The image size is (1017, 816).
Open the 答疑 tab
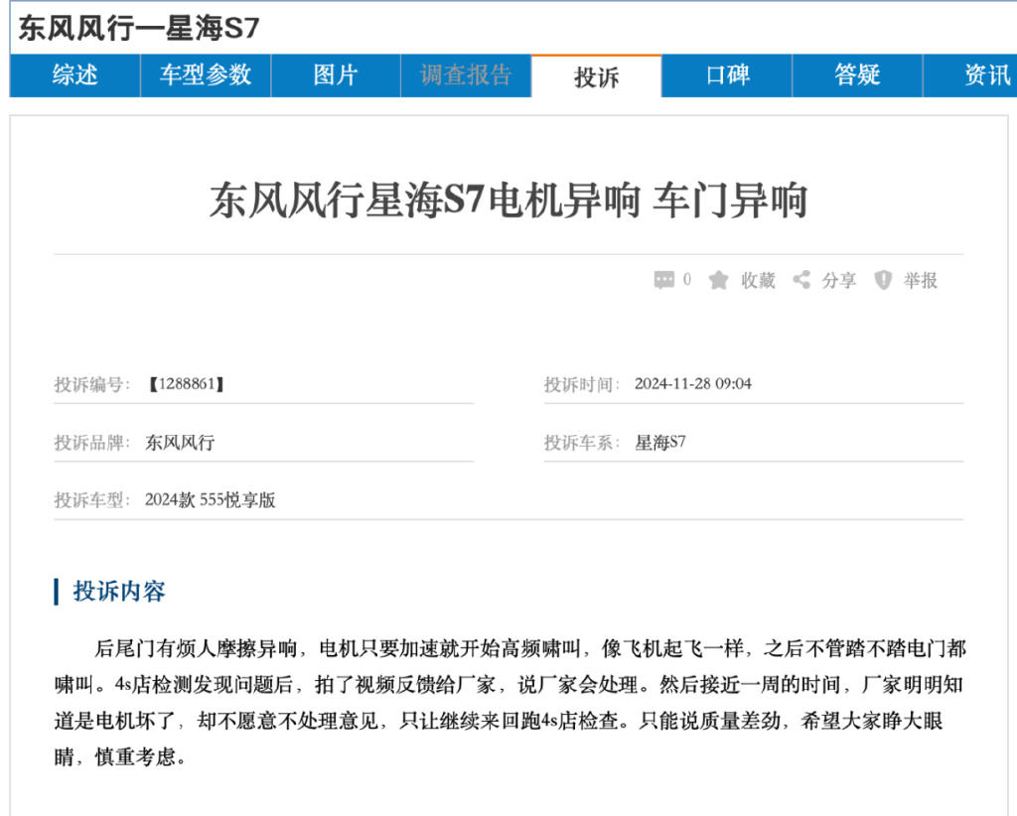click(858, 75)
